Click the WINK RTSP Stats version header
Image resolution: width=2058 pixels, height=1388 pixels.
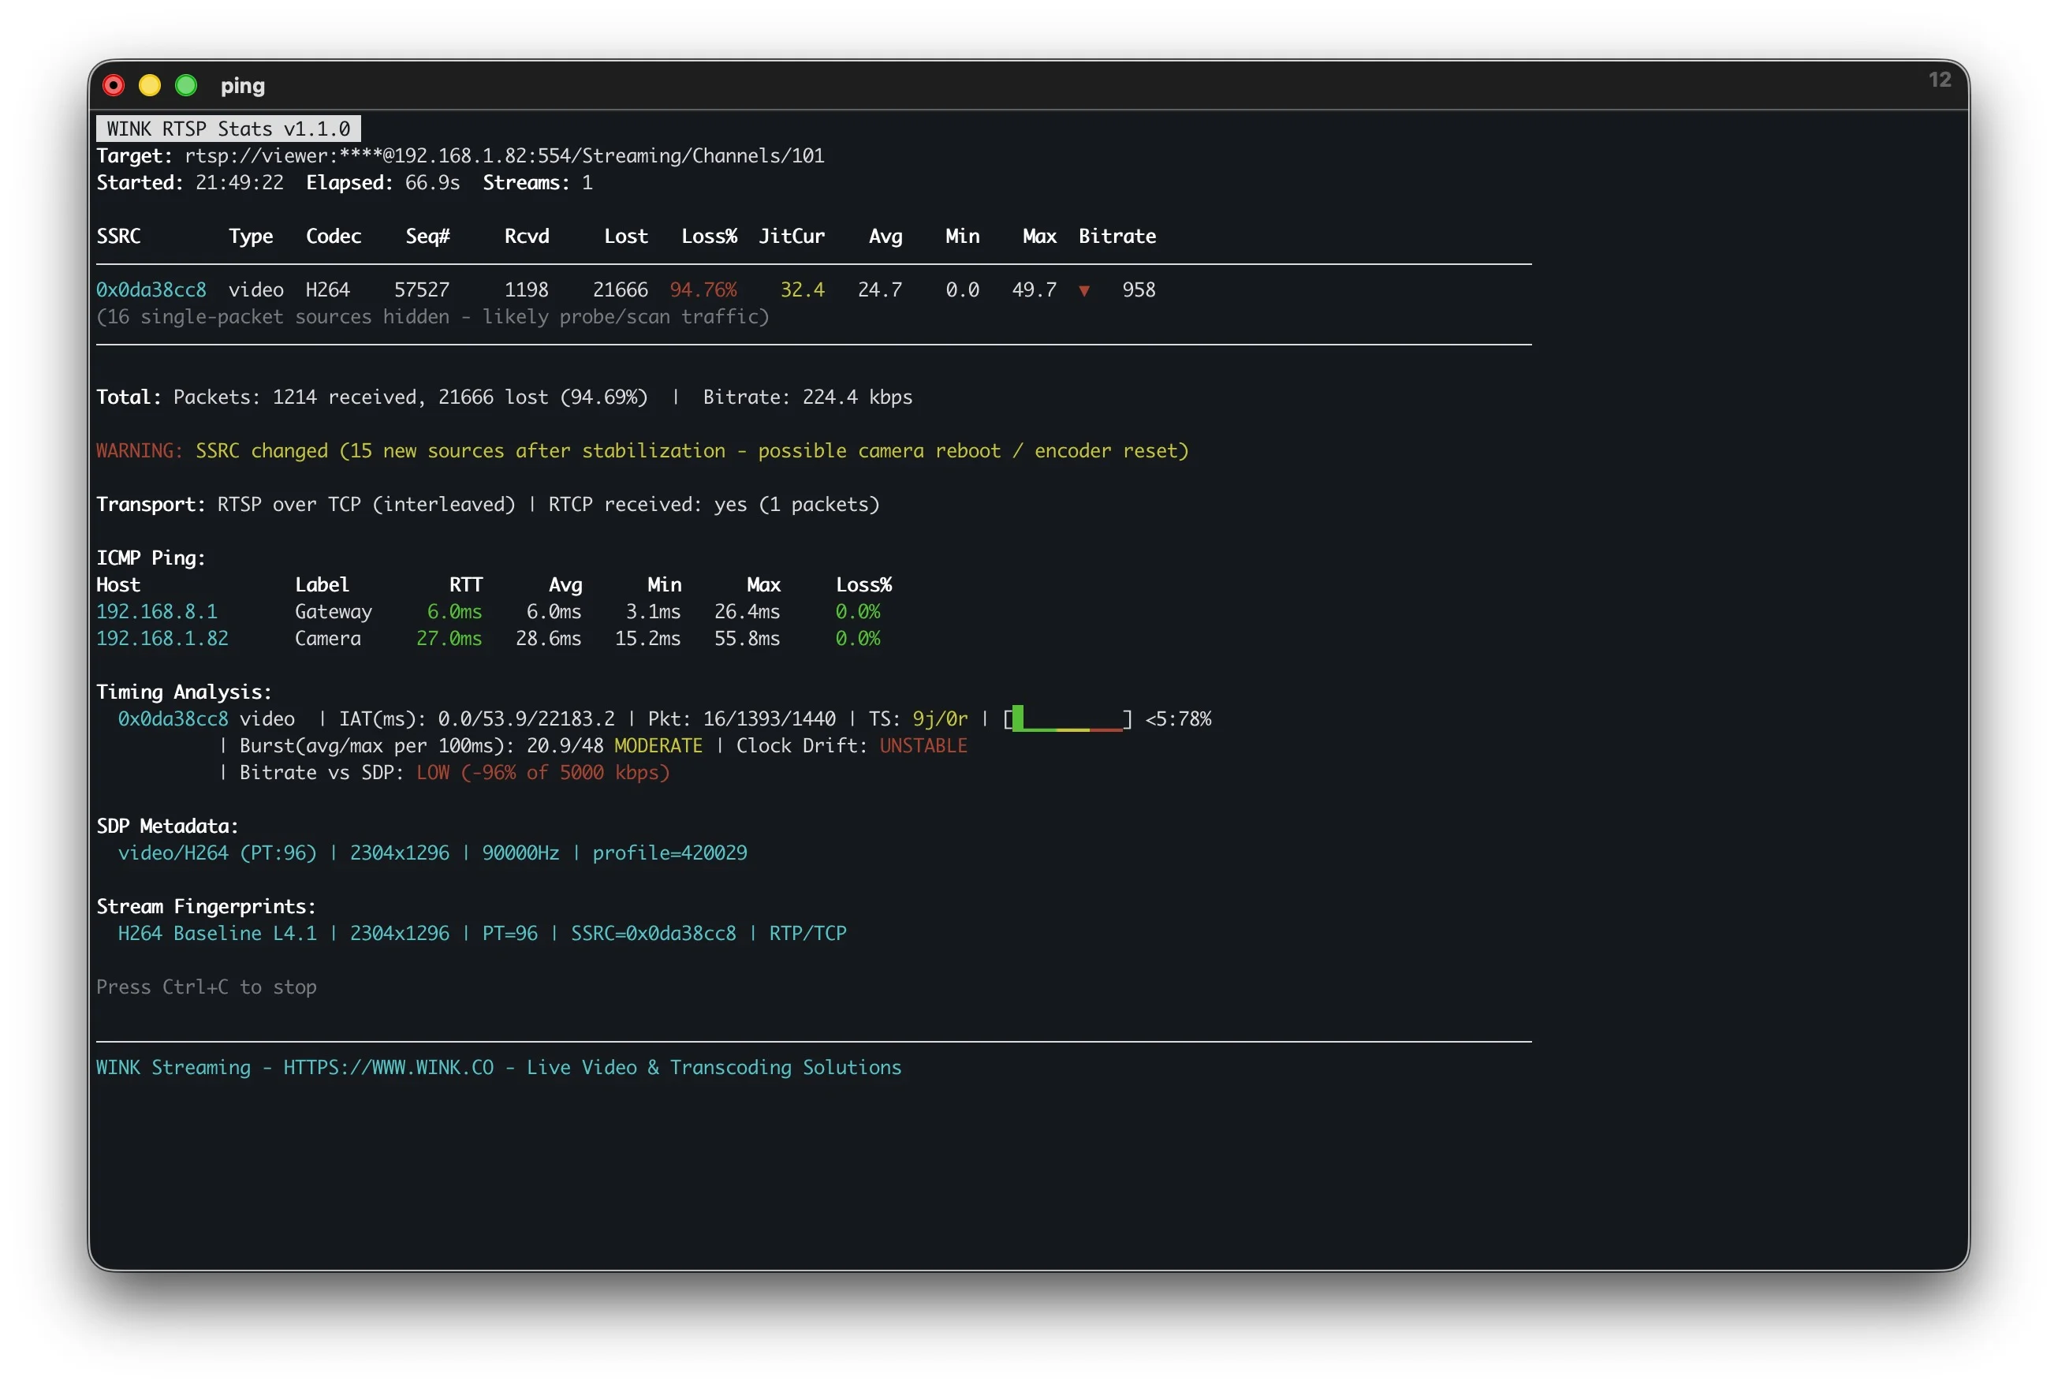[x=227, y=129]
